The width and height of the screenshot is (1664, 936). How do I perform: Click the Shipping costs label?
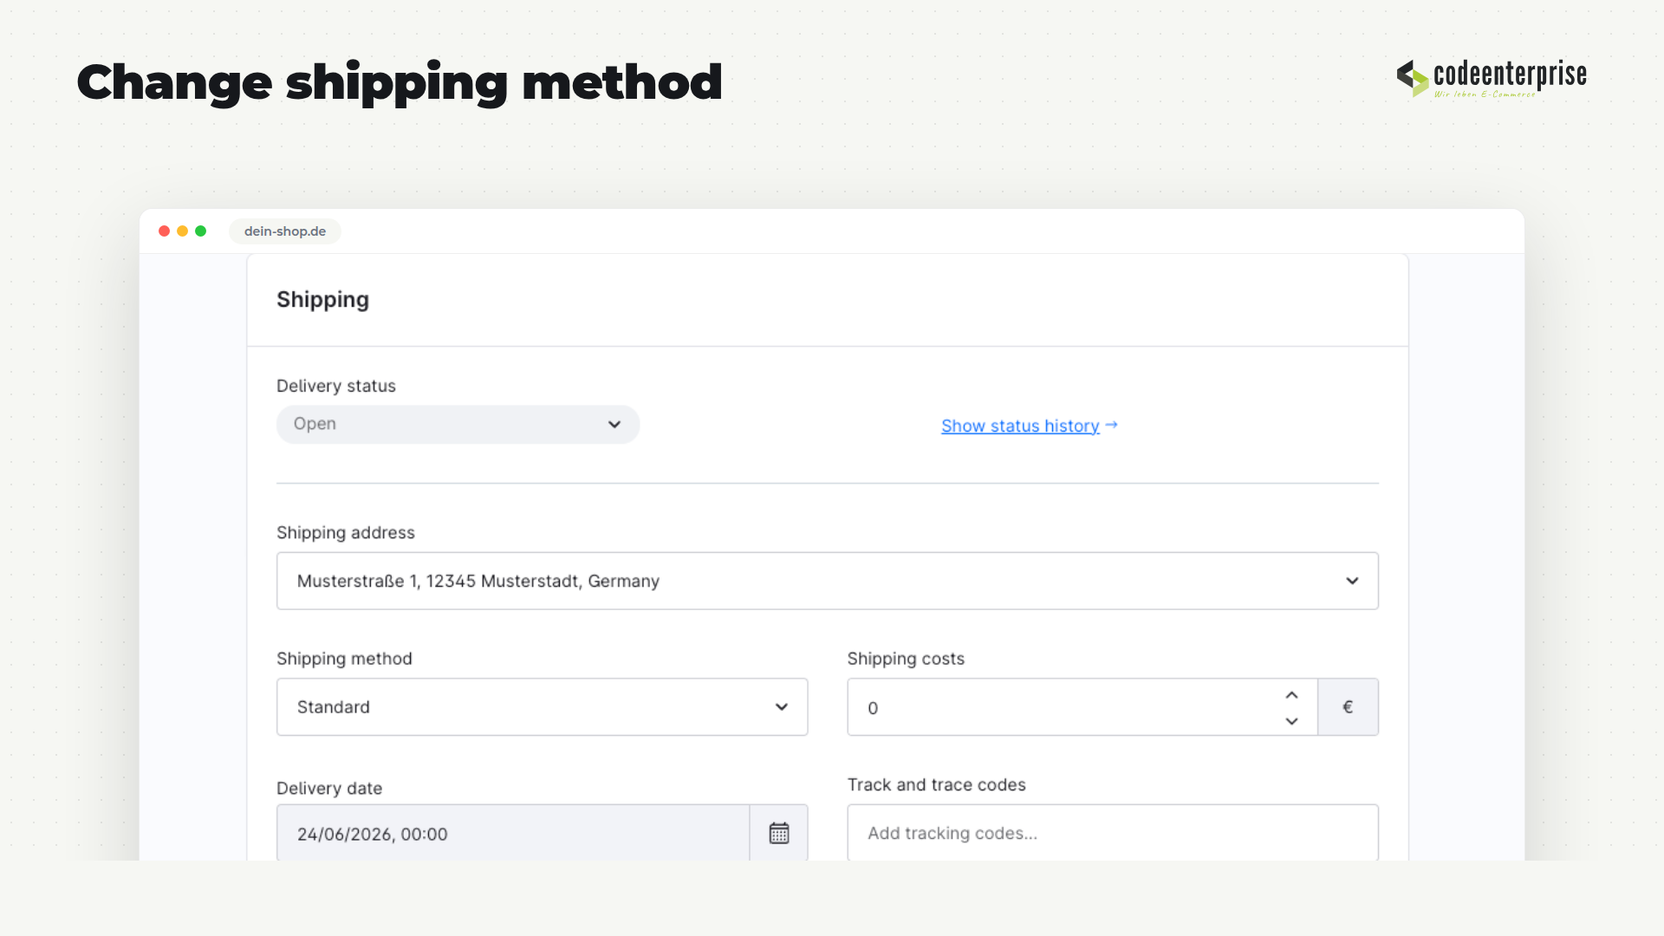tap(906, 659)
